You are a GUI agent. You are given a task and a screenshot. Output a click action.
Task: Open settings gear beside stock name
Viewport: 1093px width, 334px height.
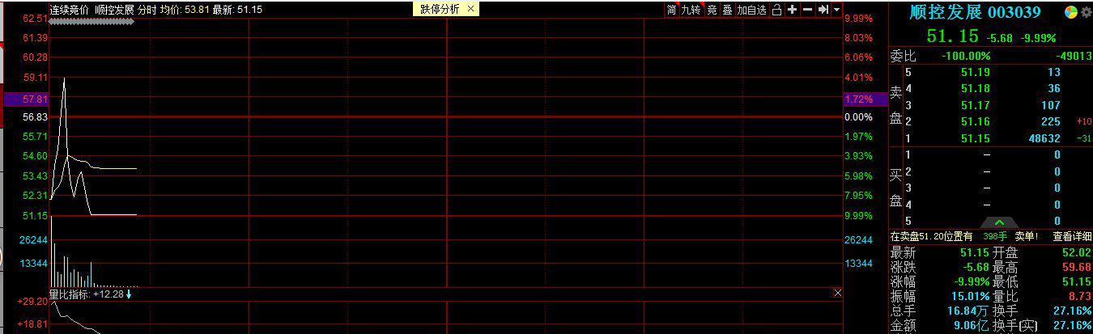[1086, 12]
